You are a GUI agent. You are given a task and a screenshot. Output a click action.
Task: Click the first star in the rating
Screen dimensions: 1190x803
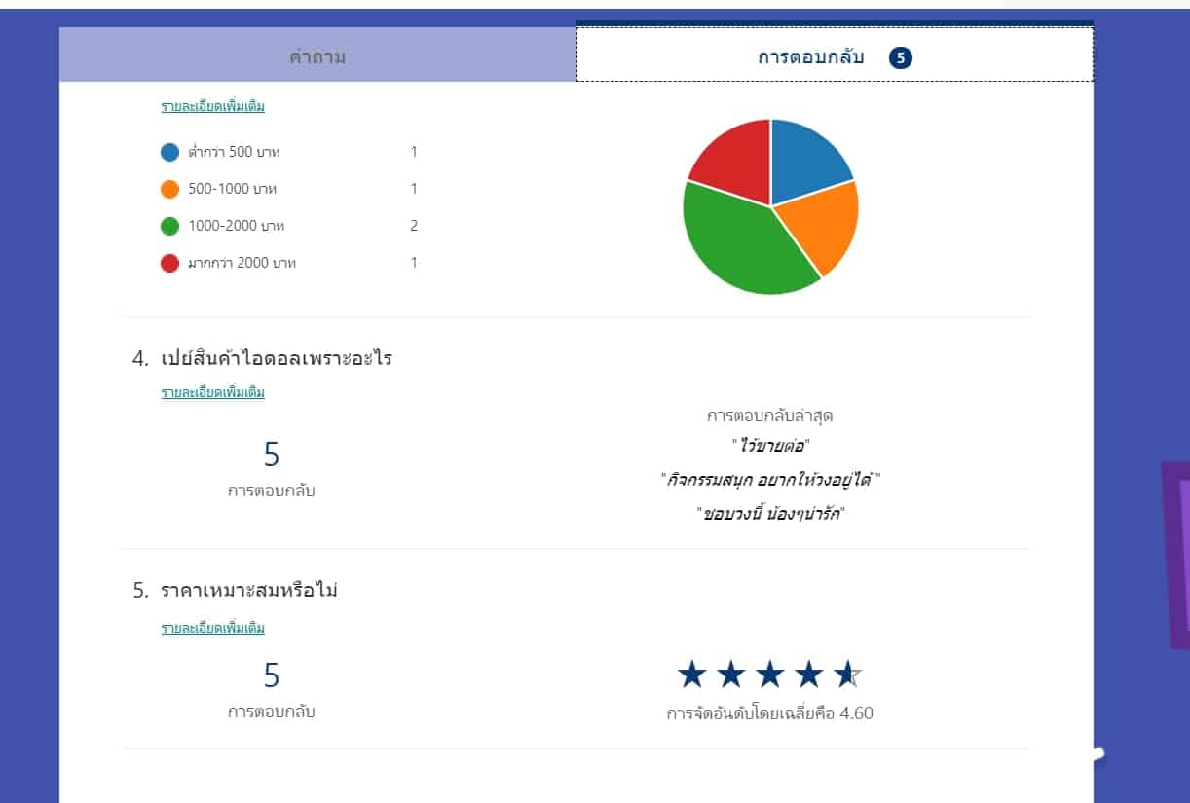(691, 674)
